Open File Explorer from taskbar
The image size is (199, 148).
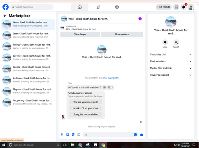click(x=72, y=145)
